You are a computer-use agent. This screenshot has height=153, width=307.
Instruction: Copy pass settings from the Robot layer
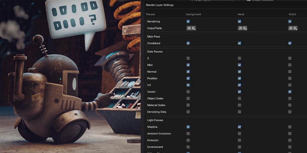(x=291, y=28)
